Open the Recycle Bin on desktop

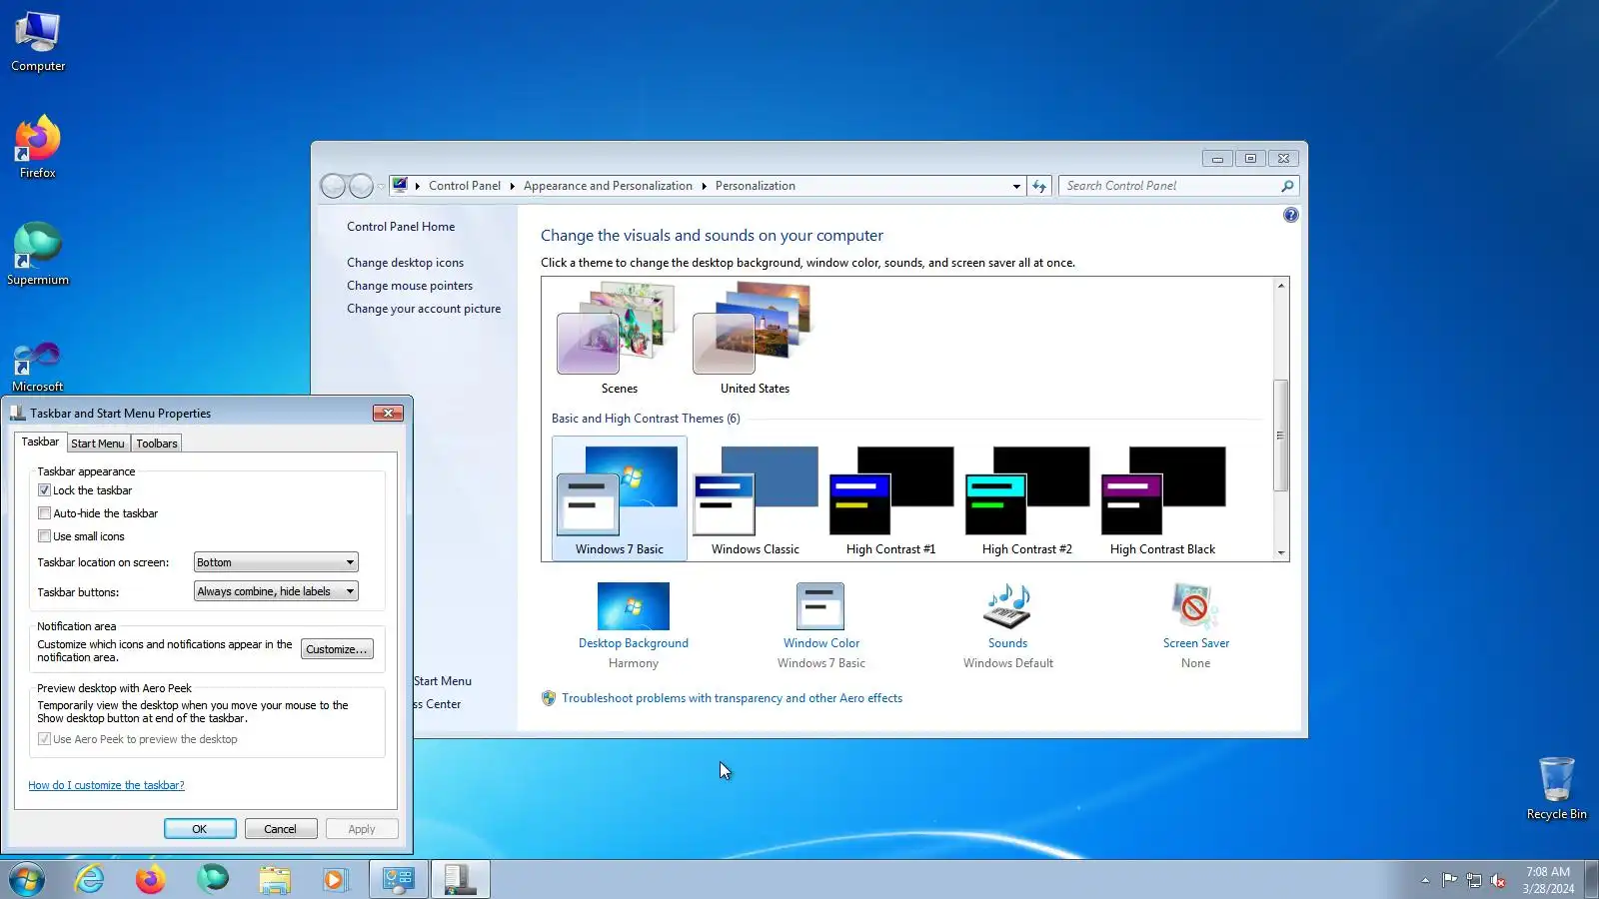(1556, 788)
